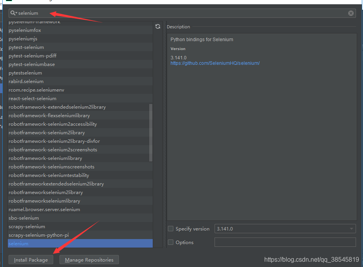Select robotframework-seleniumscreenshots package
The width and height of the screenshot is (363, 267).
pyautogui.click(x=80, y=166)
